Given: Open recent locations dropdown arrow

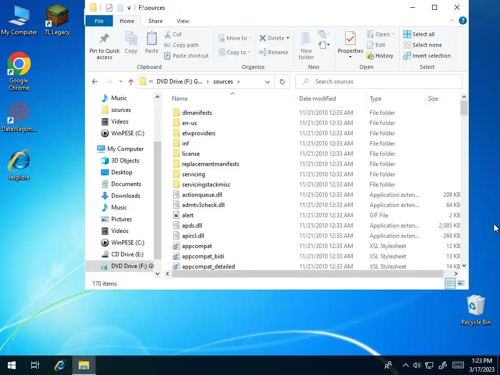Looking at the screenshot, I should click(121, 82).
